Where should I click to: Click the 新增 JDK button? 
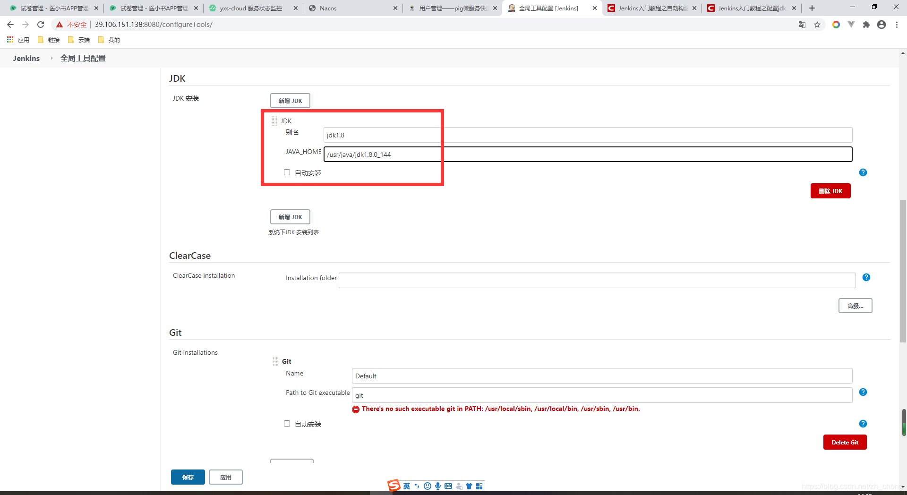290,100
